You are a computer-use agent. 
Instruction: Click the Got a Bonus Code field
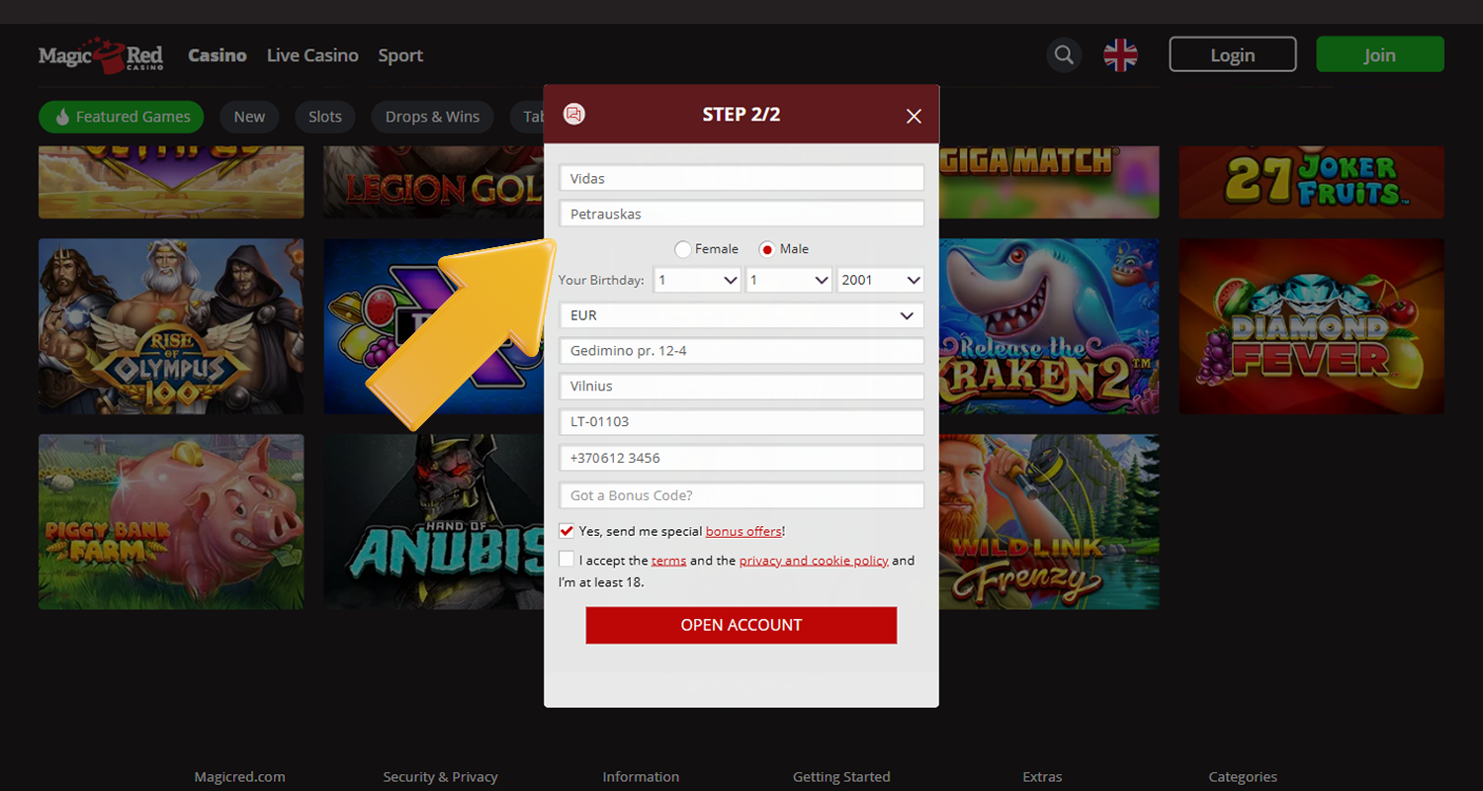tap(741, 495)
